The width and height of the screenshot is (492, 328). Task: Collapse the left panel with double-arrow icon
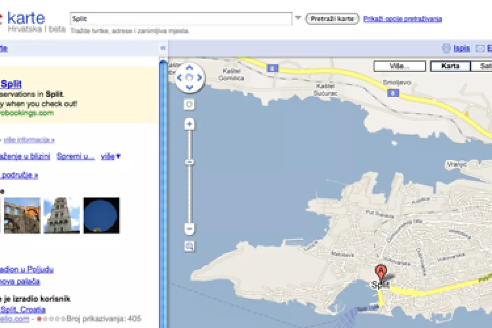point(163,48)
